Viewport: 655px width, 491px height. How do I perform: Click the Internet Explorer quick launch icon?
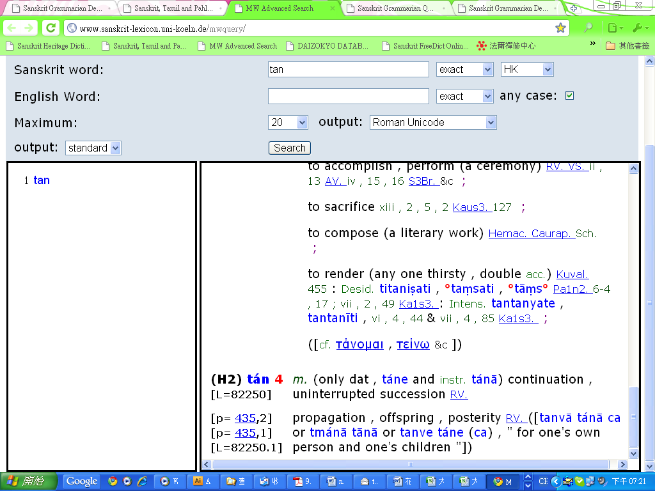click(x=142, y=481)
